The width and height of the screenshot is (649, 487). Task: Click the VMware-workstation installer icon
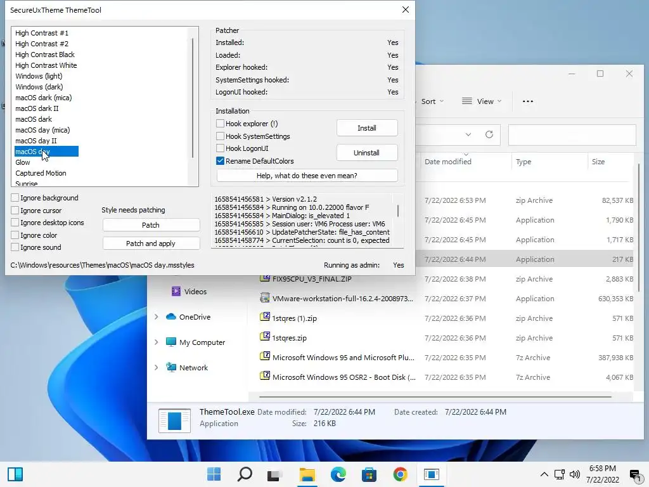pos(265,298)
